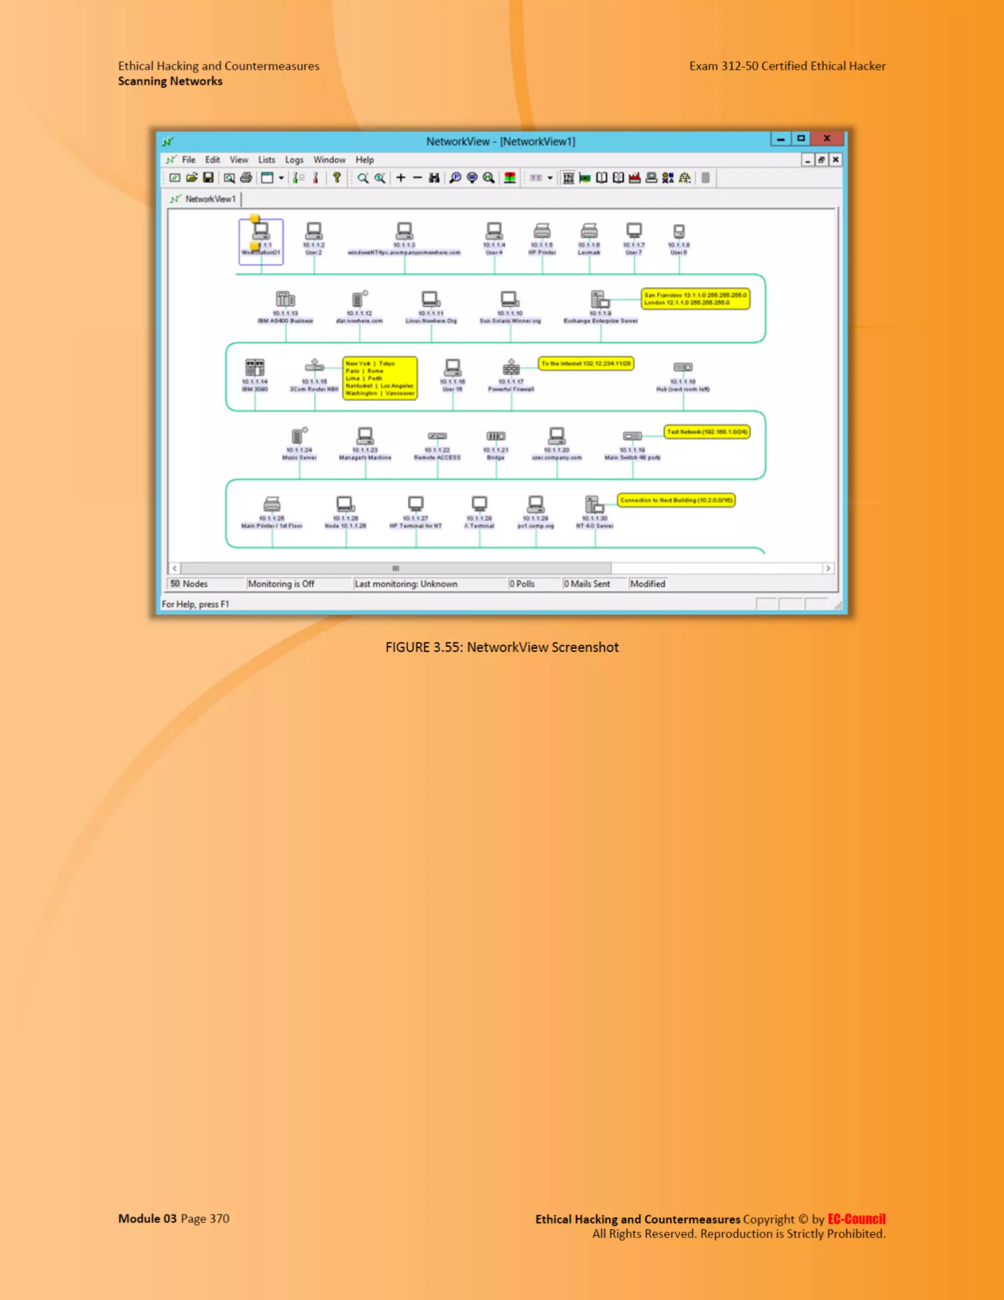
Task: Click the Test Network yellow note
Action: (x=707, y=432)
